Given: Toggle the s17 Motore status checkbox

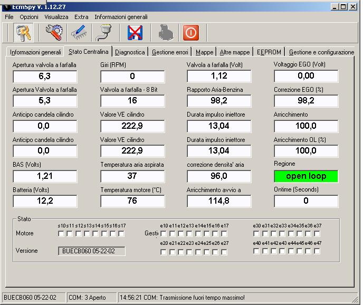Looking at the screenshot, I should (x=121, y=234).
